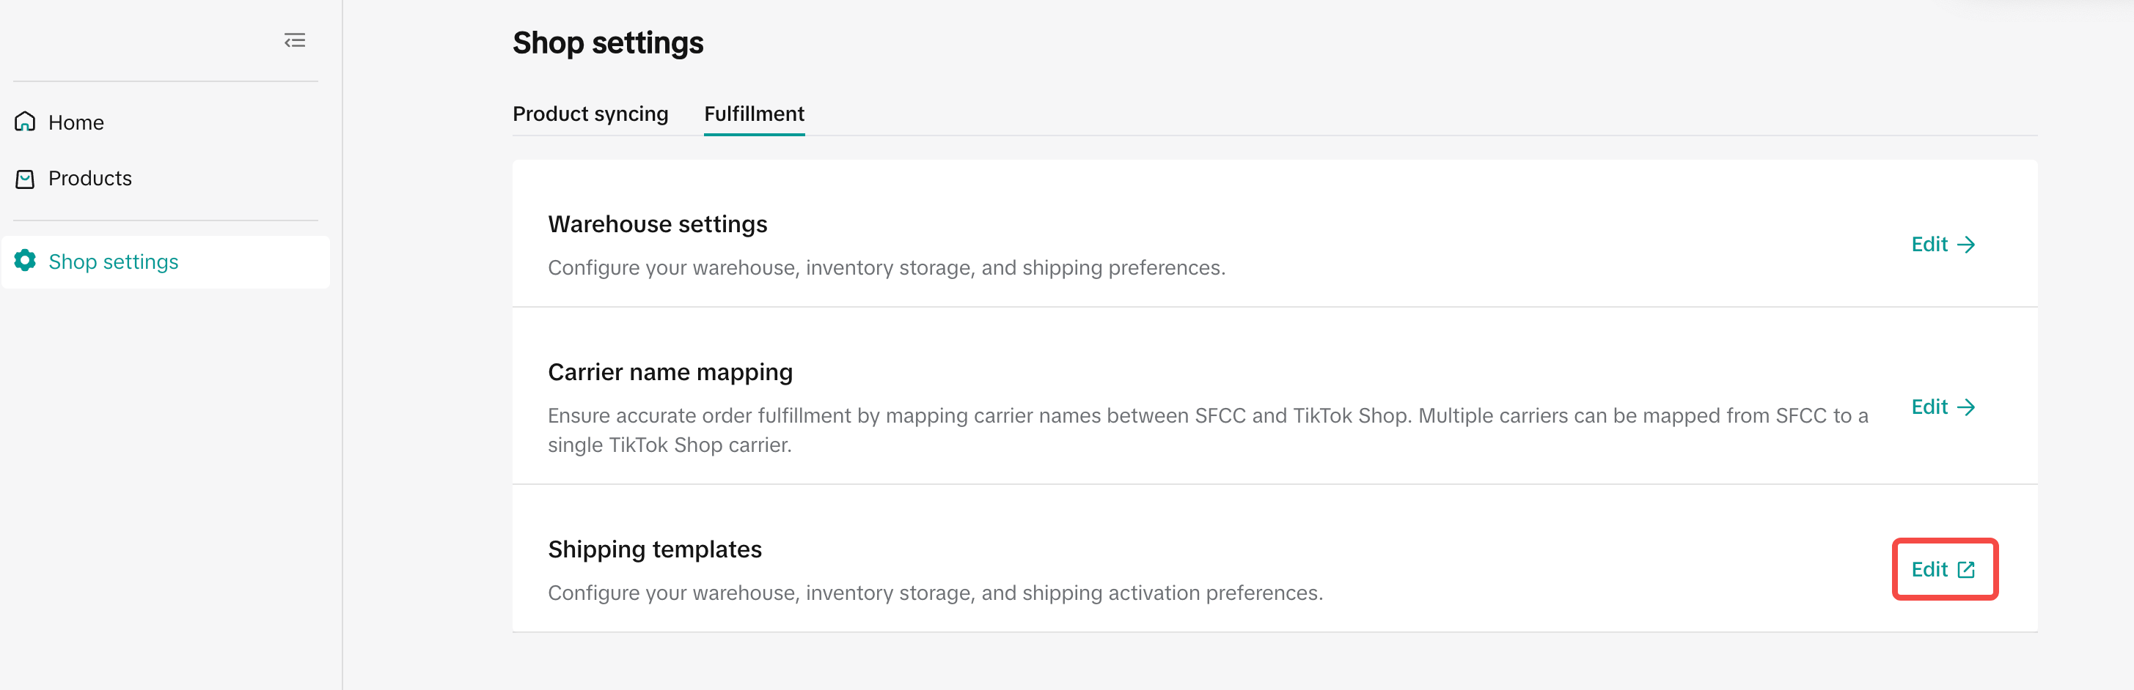
Task: Click the Warehouse settings heading
Action: tap(657, 224)
